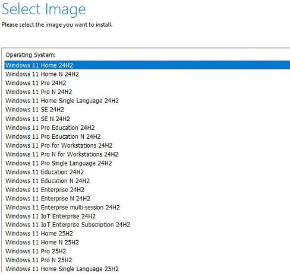
Task: Select Windows 11 Home 25H2
Action: [39, 234]
